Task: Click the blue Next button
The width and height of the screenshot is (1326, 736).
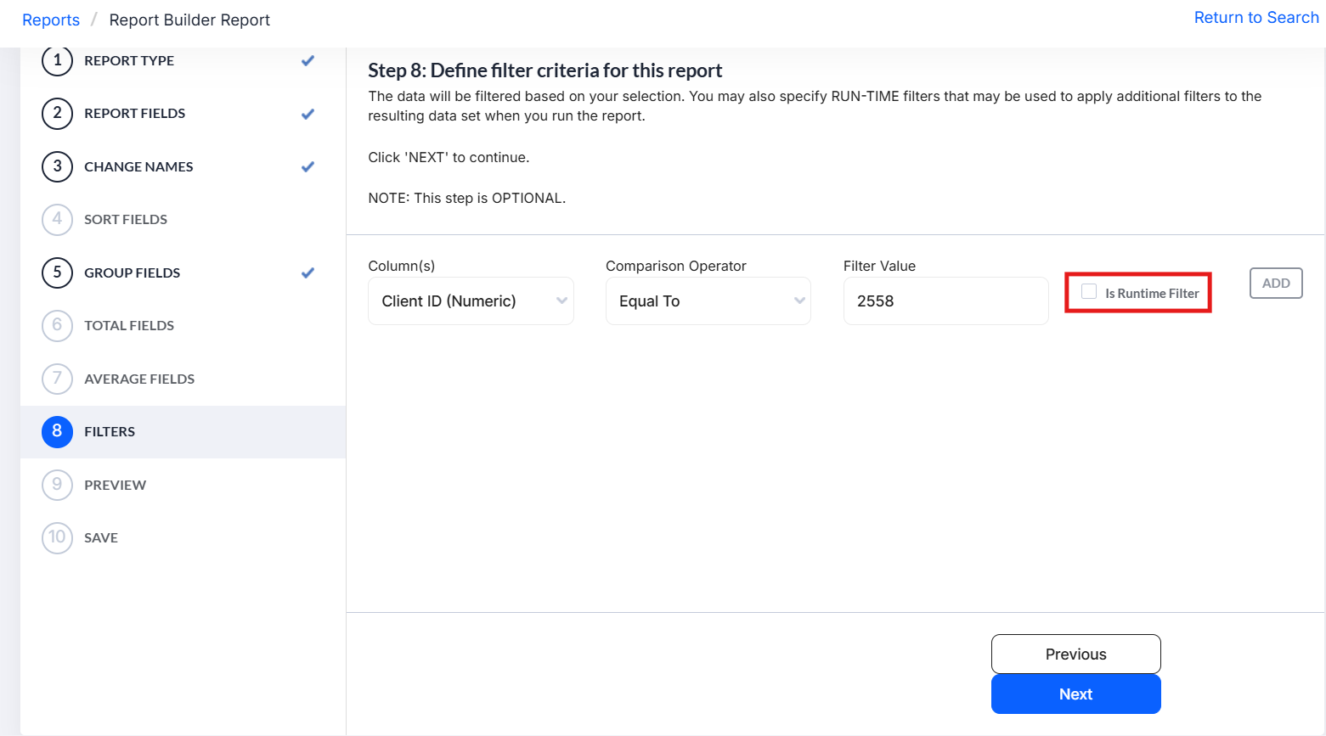Action: tap(1075, 694)
